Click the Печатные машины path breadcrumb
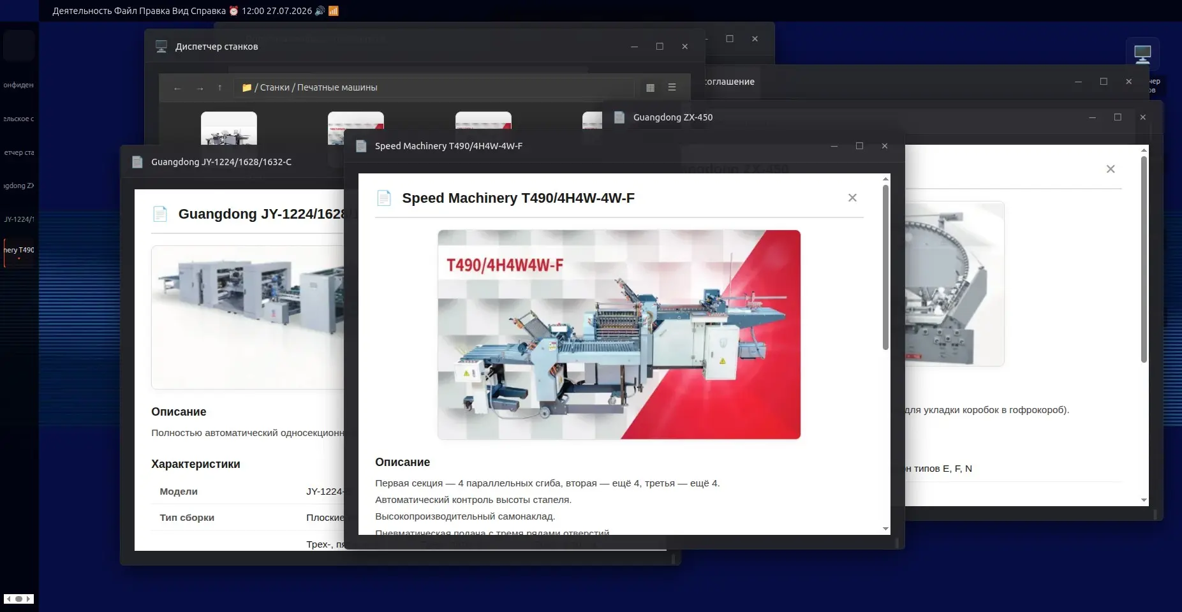1182x612 pixels. coord(337,87)
